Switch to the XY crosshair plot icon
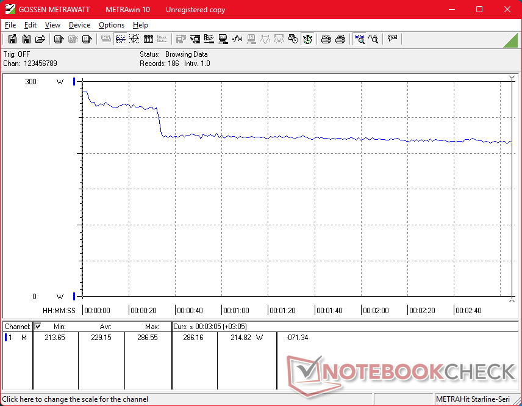The height and width of the screenshot is (406, 522). click(134, 39)
